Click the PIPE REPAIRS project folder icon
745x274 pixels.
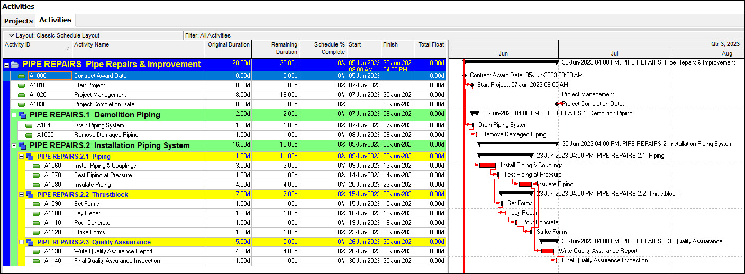coord(14,65)
